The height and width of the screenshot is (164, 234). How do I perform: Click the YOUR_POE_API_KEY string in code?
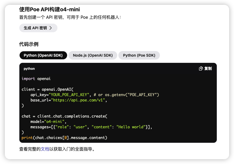[69, 95]
